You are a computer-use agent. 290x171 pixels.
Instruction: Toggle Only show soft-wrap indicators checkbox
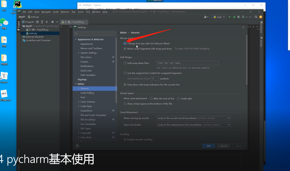pos(125,85)
